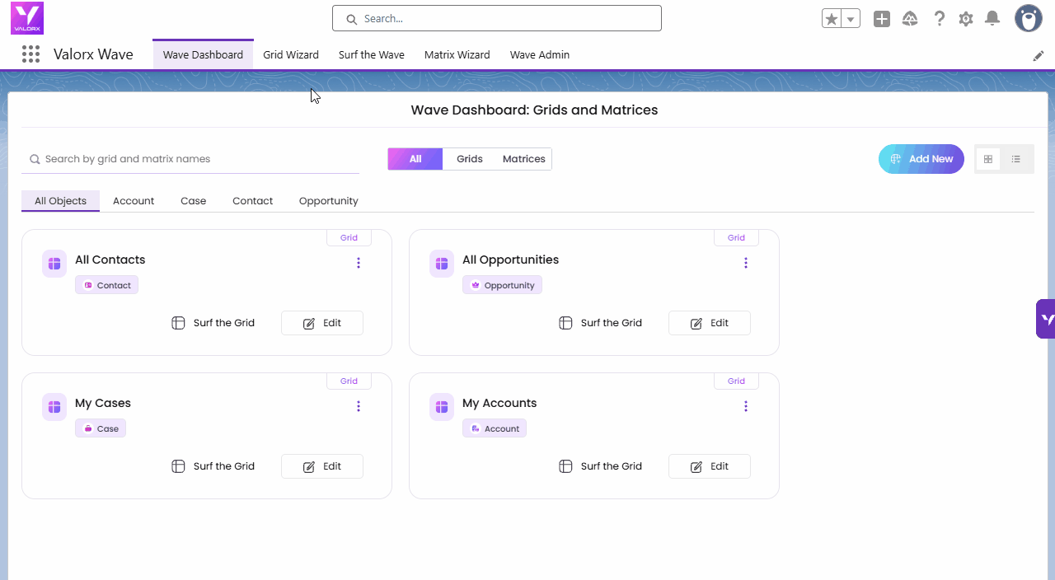
Task: Filter to show only Matrices
Action: coord(523,159)
